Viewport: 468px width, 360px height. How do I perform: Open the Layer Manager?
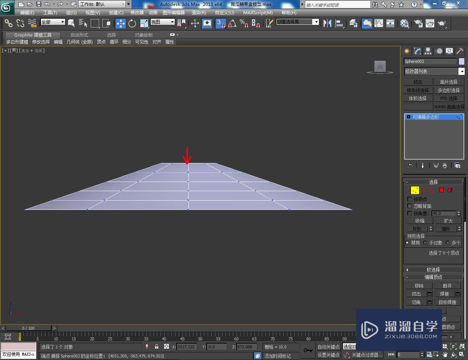pos(353,23)
